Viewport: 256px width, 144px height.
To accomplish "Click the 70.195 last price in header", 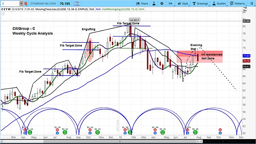I will click(x=65, y=4).
